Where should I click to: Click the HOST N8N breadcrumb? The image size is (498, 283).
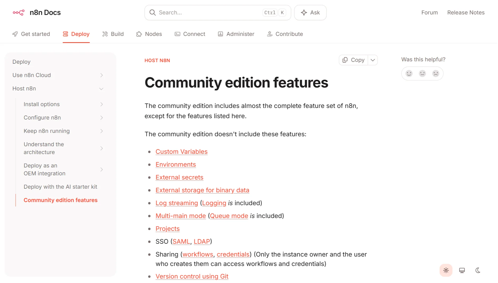pos(157,61)
